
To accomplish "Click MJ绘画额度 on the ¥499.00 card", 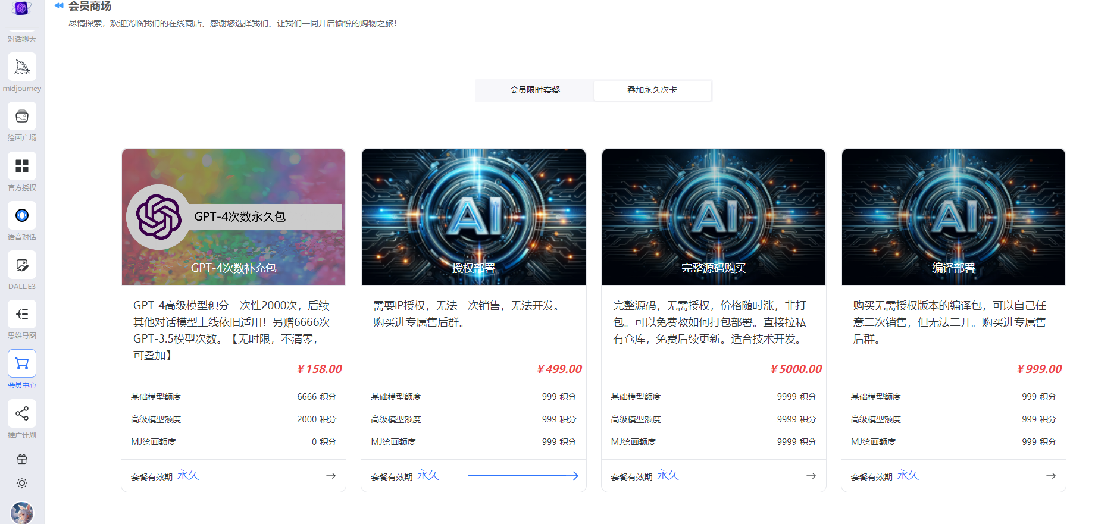I will point(393,442).
